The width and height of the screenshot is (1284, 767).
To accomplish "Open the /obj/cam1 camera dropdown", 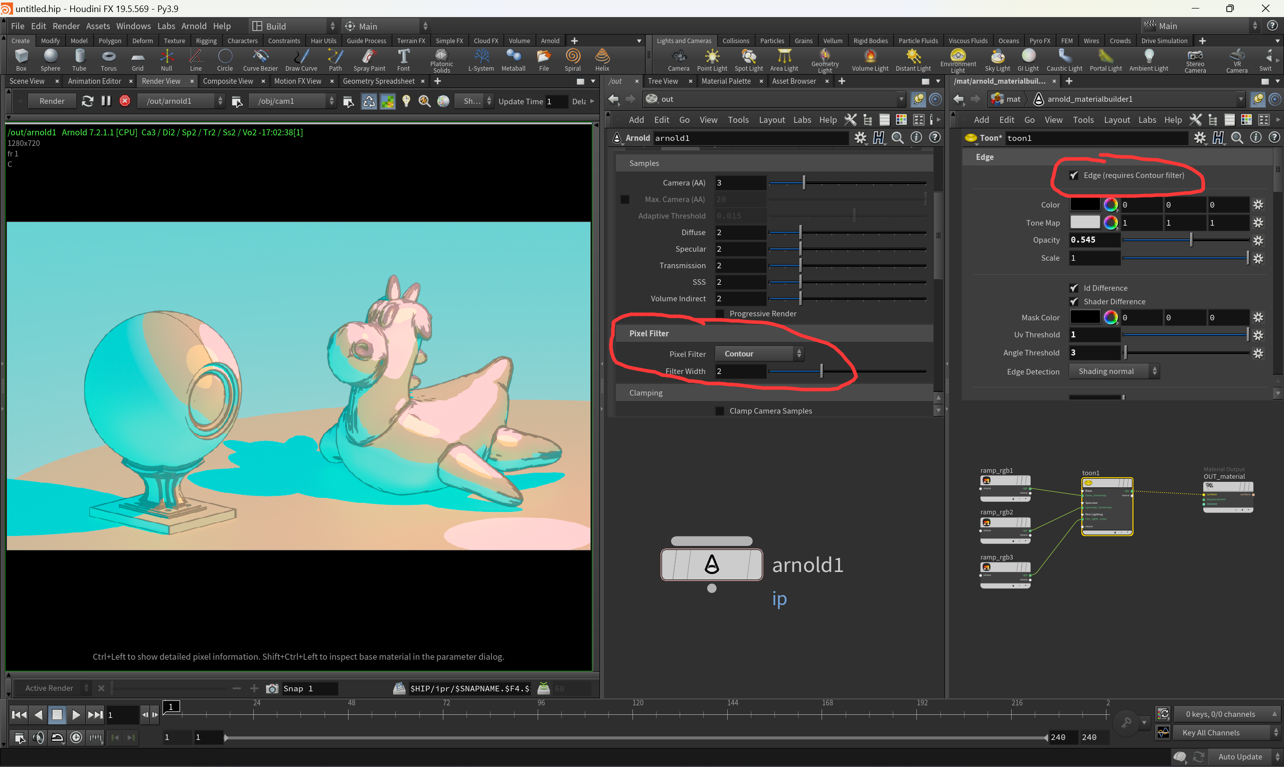I will 293,101.
